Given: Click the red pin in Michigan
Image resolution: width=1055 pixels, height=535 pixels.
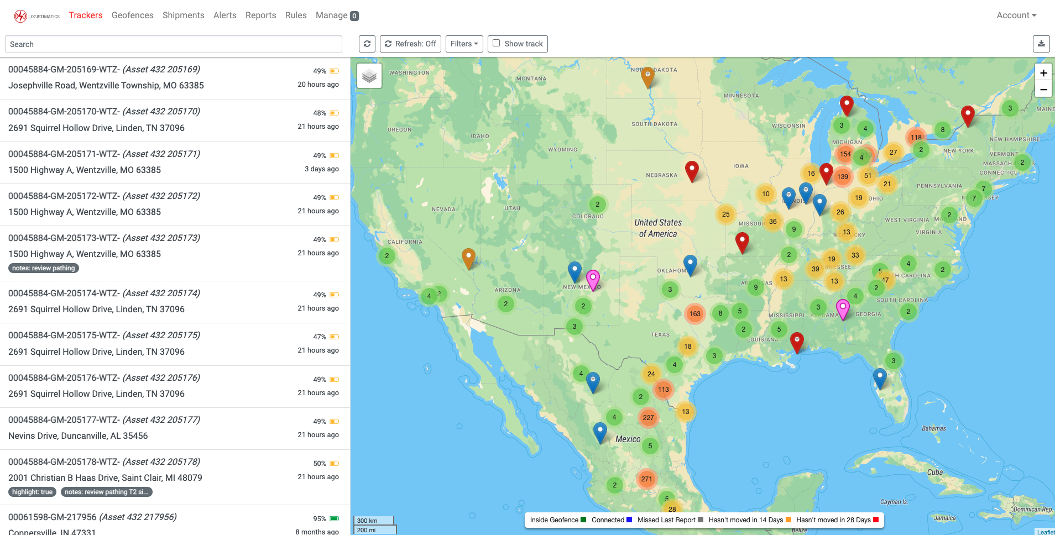Looking at the screenshot, I should point(846,104).
